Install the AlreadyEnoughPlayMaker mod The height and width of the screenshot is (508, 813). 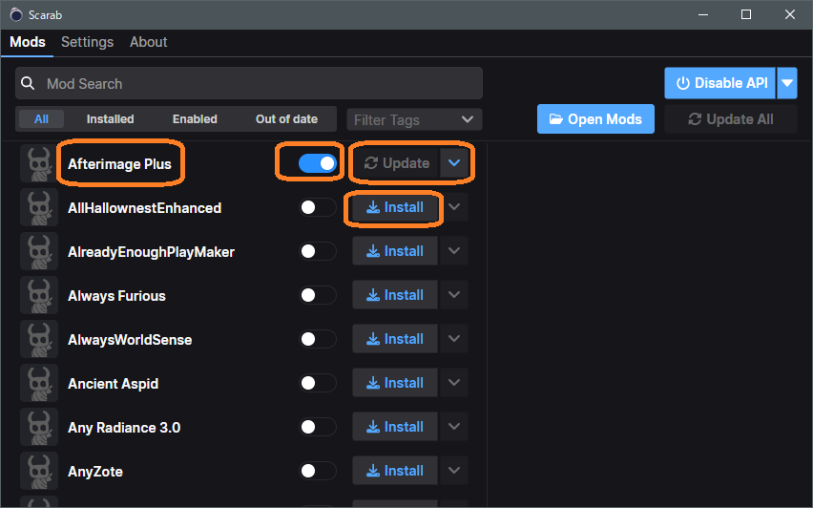point(395,250)
